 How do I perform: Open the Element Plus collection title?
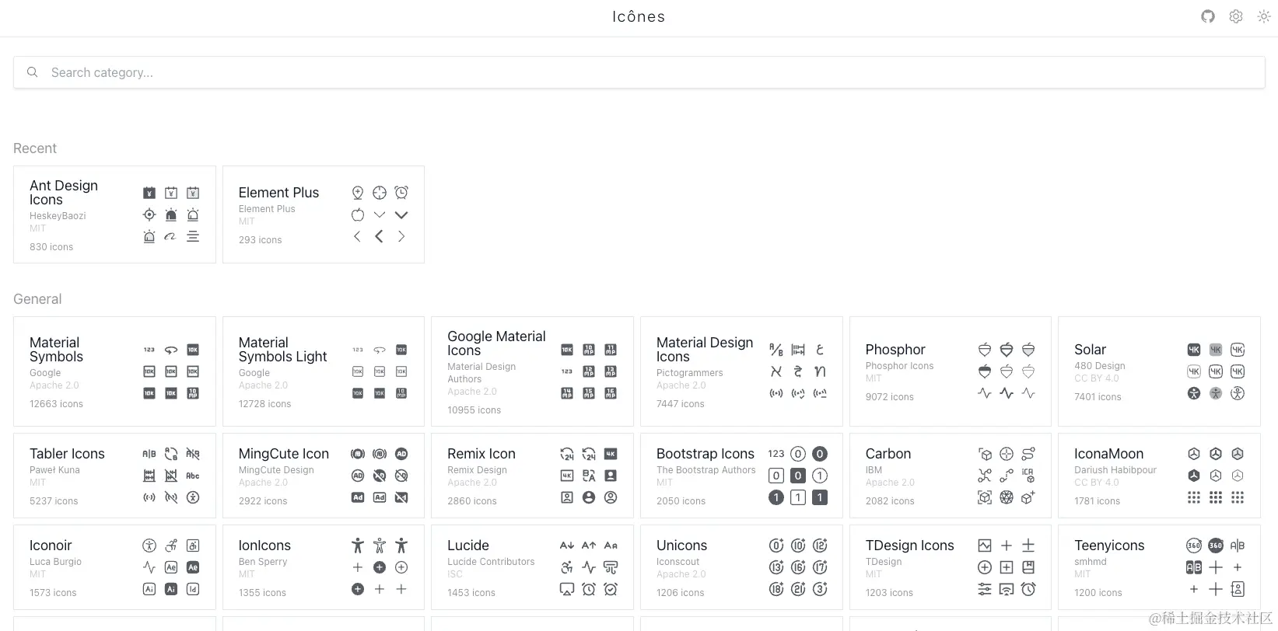pos(278,193)
